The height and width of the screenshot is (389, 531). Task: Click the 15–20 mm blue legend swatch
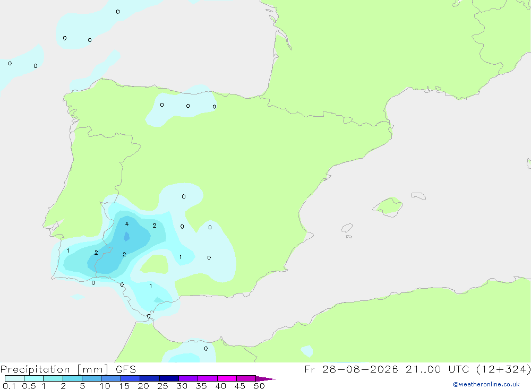pyautogui.click(x=131, y=378)
